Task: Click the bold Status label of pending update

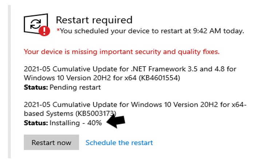Action: [x=36, y=87]
